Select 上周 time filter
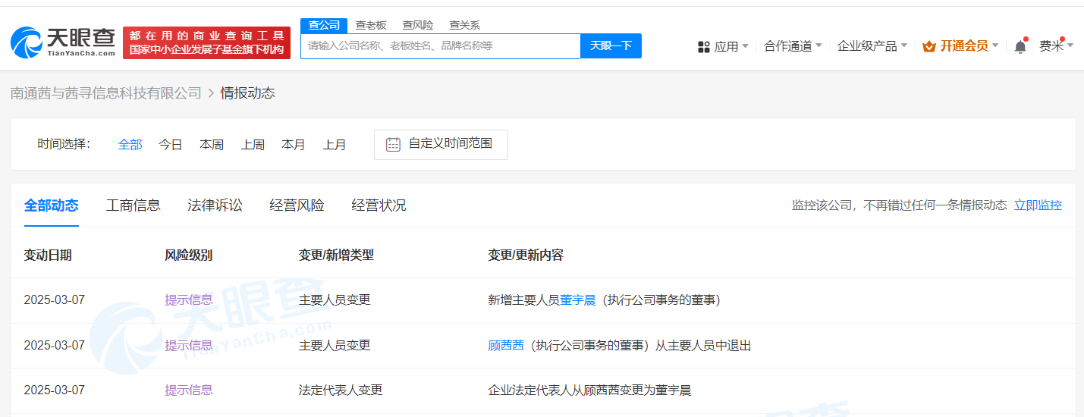This screenshot has height=417, width=1084. coord(253,144)
